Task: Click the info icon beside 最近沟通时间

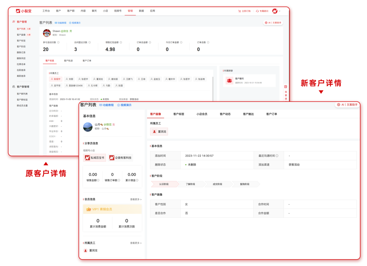Action: 277,156
